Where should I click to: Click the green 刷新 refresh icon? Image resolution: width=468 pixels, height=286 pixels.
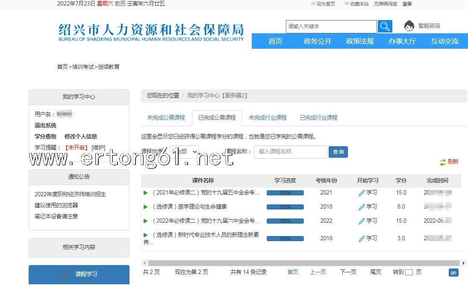443,162
